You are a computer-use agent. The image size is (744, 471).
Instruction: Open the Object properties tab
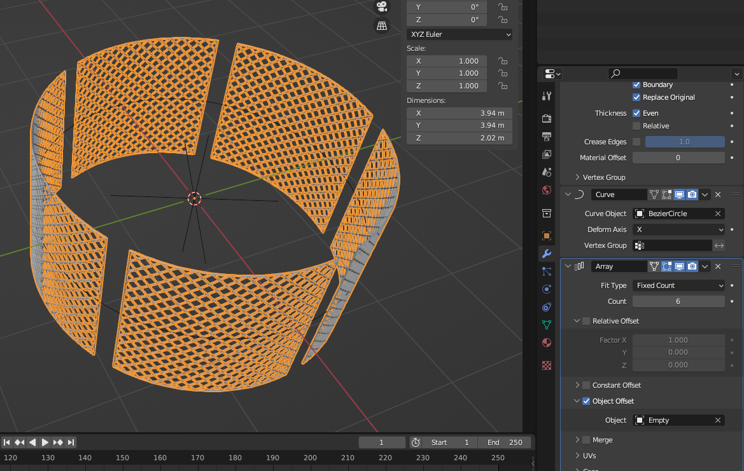pos(547,235)
